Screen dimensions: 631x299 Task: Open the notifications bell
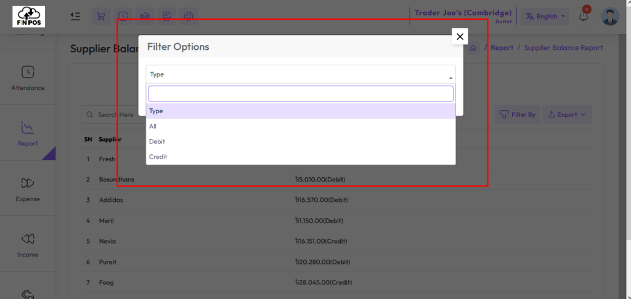(583, 17)
